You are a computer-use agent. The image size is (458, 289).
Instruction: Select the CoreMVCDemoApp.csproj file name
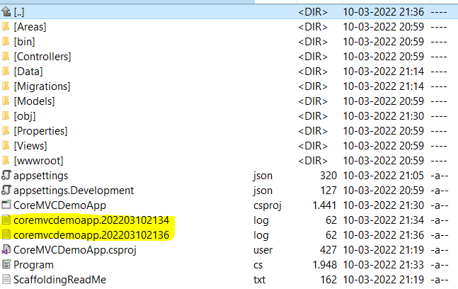pyautogui.click(x=75, y=250)
